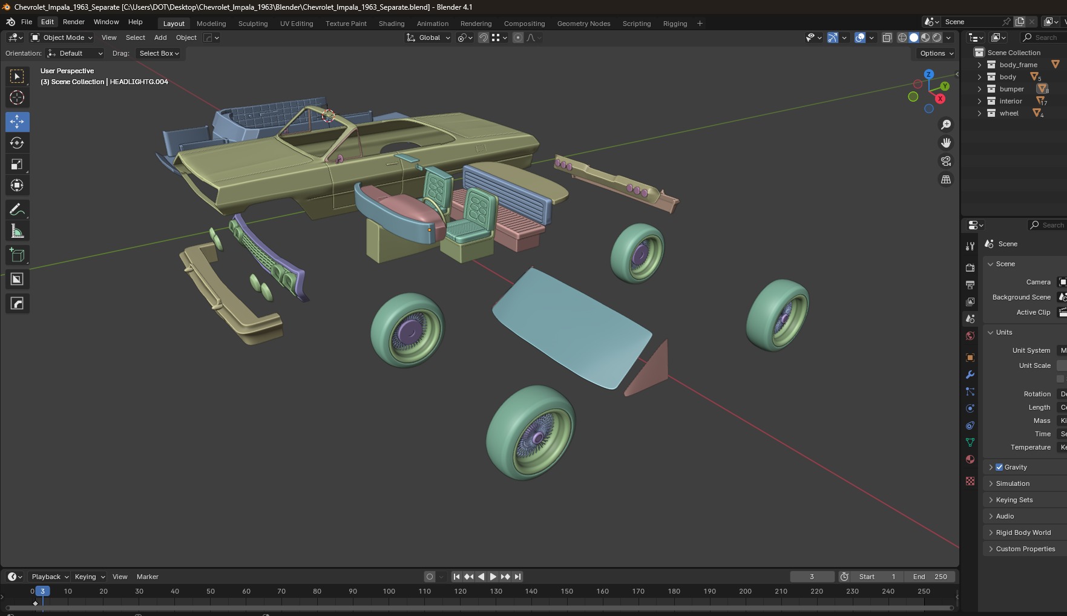Open the Tool properties tab
Image resolution: width=1067 pixels, height=616 pixels.
coord(970,246)
